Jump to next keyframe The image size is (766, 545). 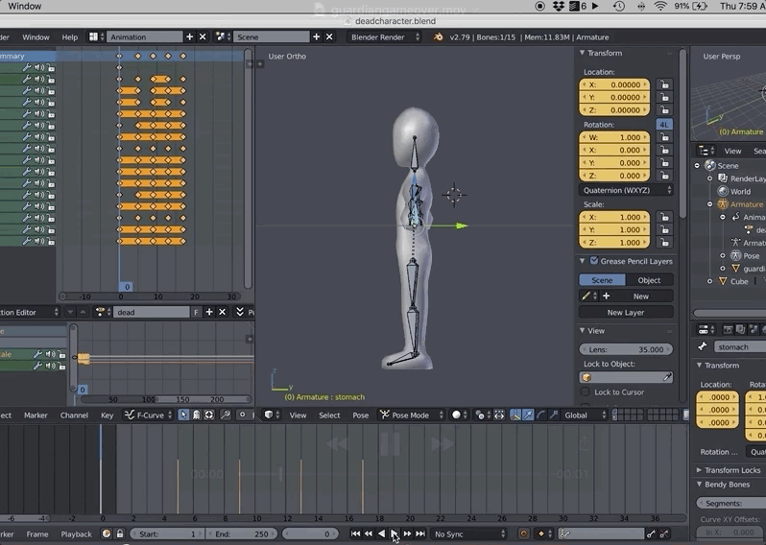click(407, 534)
